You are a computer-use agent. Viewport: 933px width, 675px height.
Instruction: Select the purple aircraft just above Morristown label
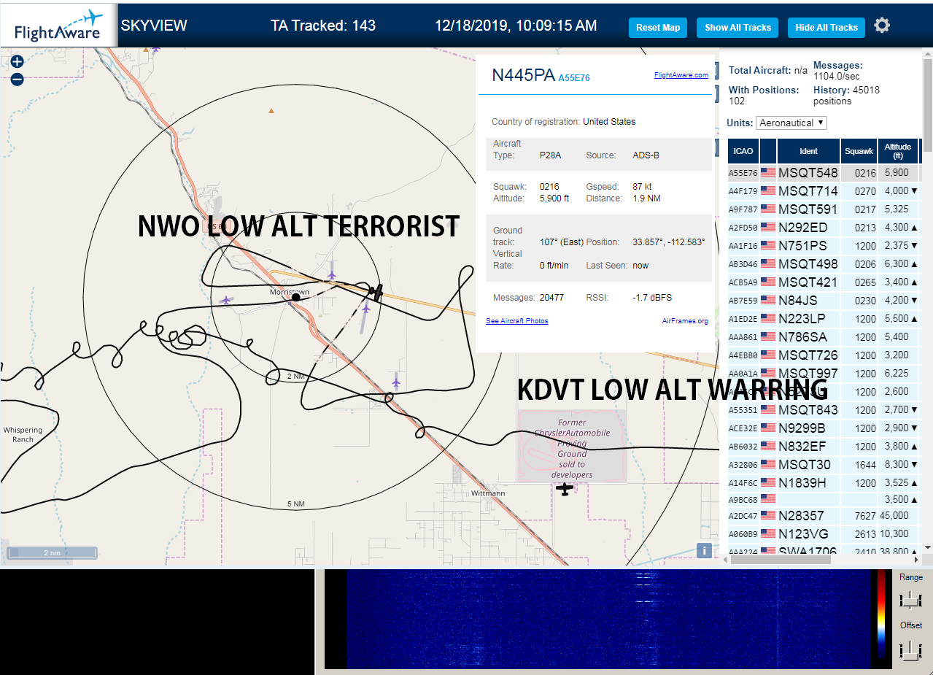[x=332, y=275]
